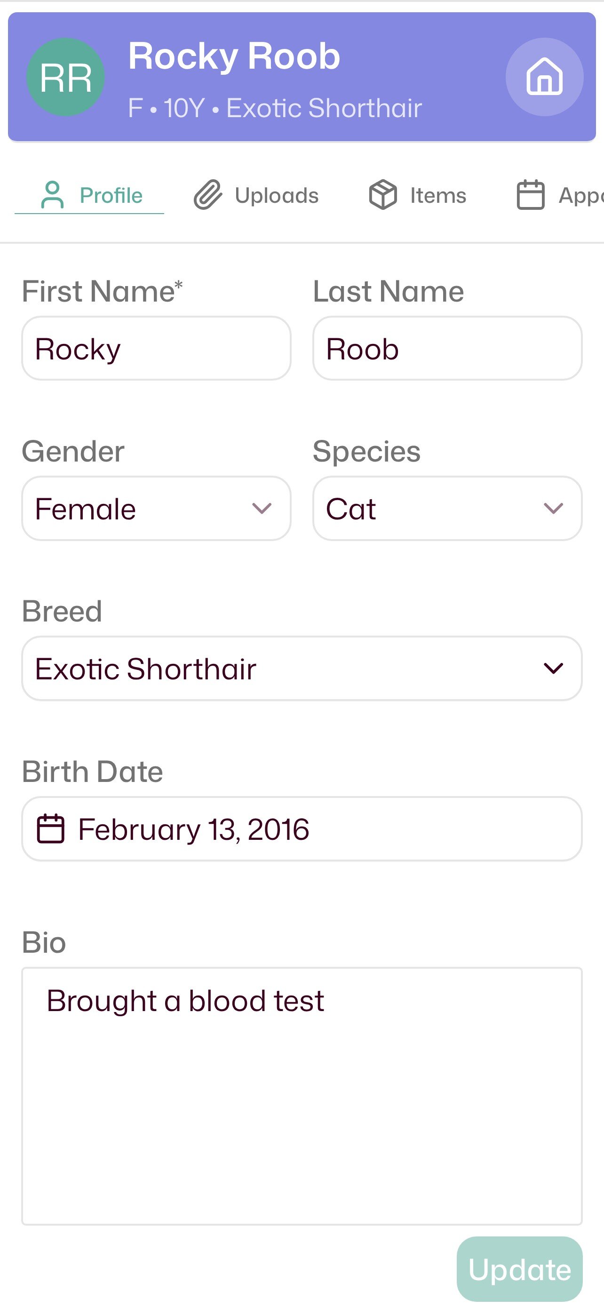Open the Birth Date picker field
The width and height of the screenshot is (604, 1307).
click(301, 829)
